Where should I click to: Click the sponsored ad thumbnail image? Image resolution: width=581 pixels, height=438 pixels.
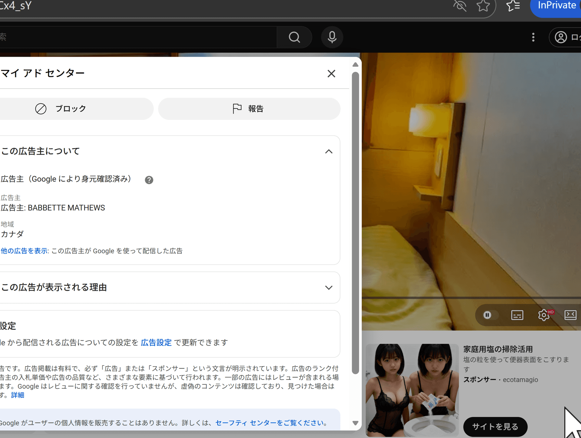[x=412, y=390]
